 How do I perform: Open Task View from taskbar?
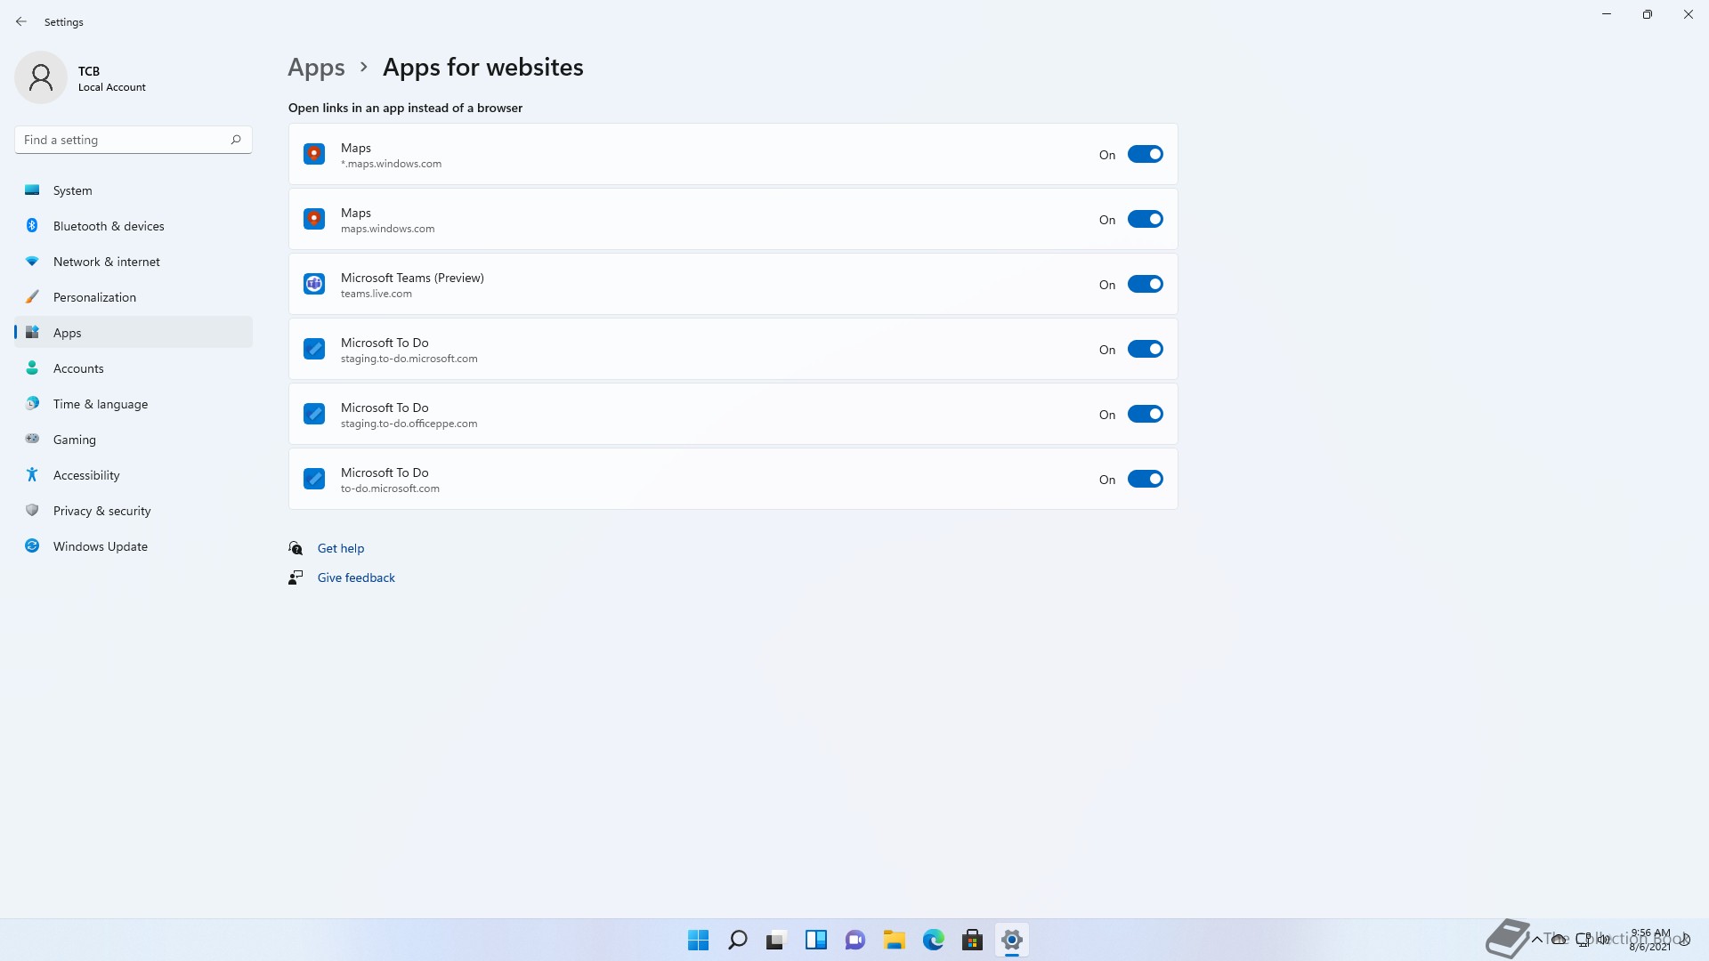777,940
